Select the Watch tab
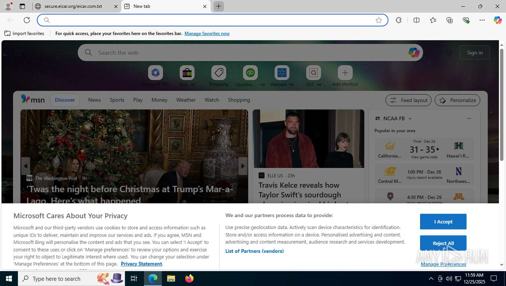The image size is (506, 286). (x=212, y=100)
